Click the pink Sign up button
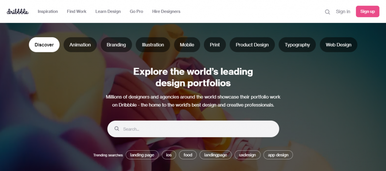Image resolution: width=386 pixels, height=171 pixels. (x=368, y=12)
